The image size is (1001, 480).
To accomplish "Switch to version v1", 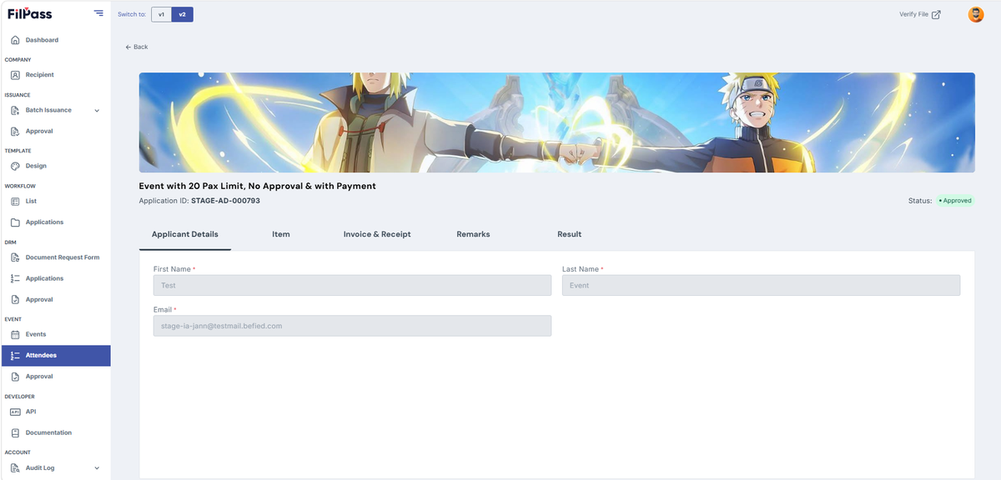I will point(161,14).
